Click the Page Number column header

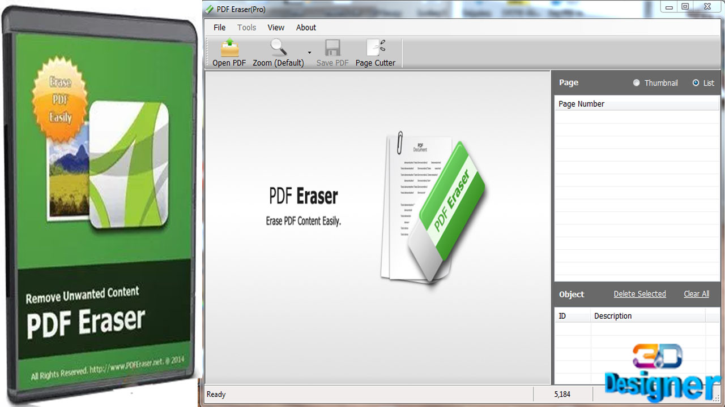(637, 103)
